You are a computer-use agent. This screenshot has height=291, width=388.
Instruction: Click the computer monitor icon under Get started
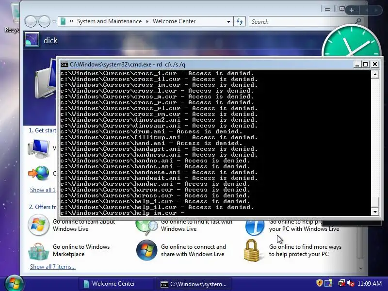coord(39,148)
